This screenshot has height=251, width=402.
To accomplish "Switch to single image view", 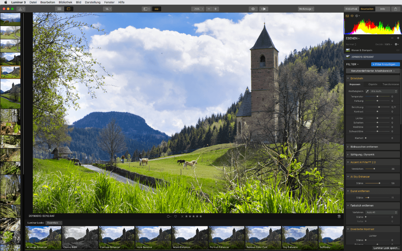I will (68, 9).
